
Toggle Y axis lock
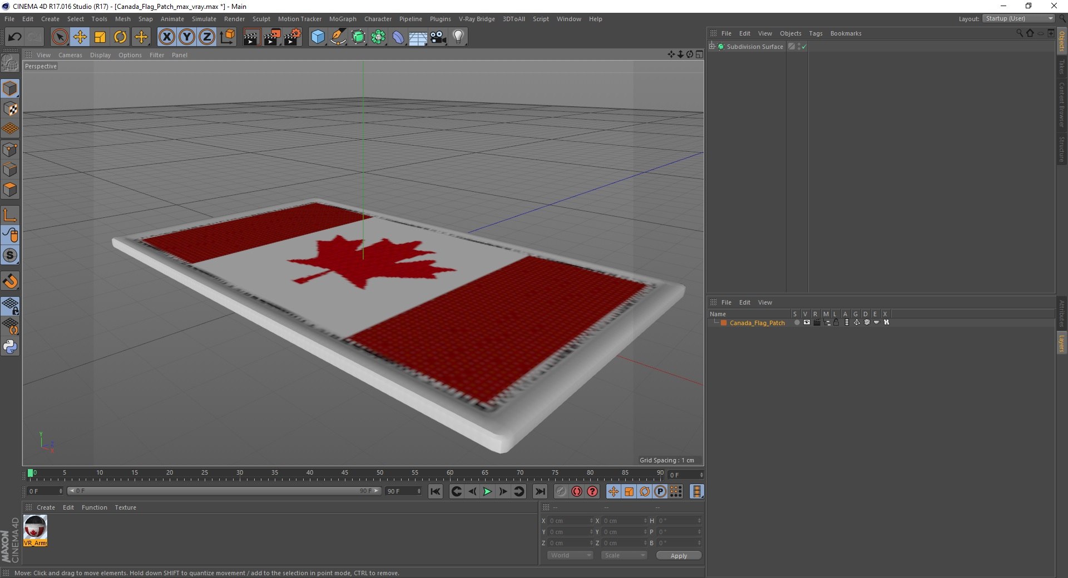pos(187,37)
